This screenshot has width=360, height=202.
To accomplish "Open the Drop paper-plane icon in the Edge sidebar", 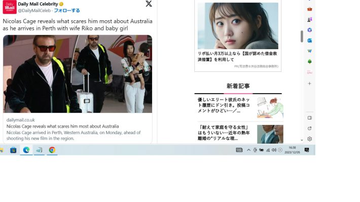I will tap(309, 51).
